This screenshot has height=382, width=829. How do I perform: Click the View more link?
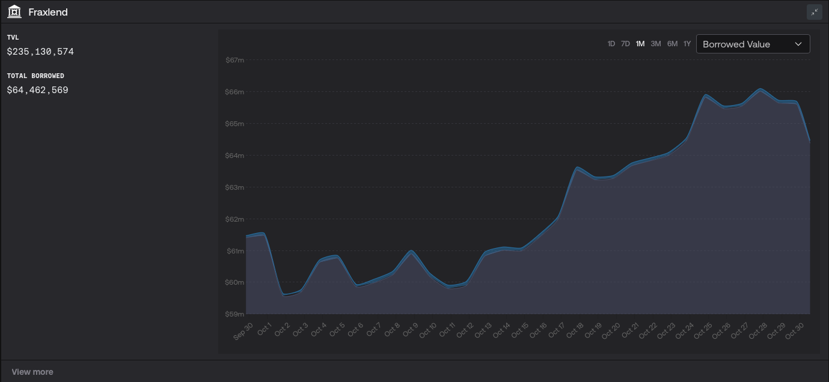click(x=32, y=372)
